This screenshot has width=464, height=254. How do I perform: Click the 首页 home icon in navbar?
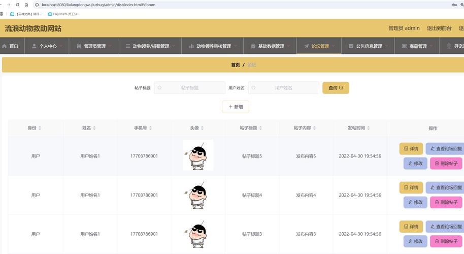[5, 46]
